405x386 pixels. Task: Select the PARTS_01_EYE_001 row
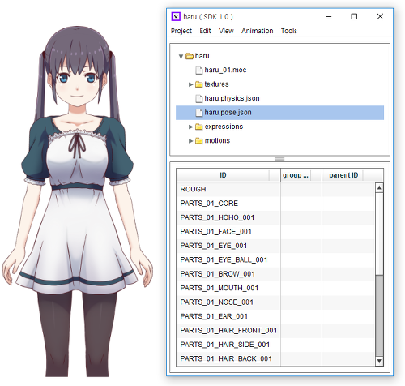click(x=275, y=246)
